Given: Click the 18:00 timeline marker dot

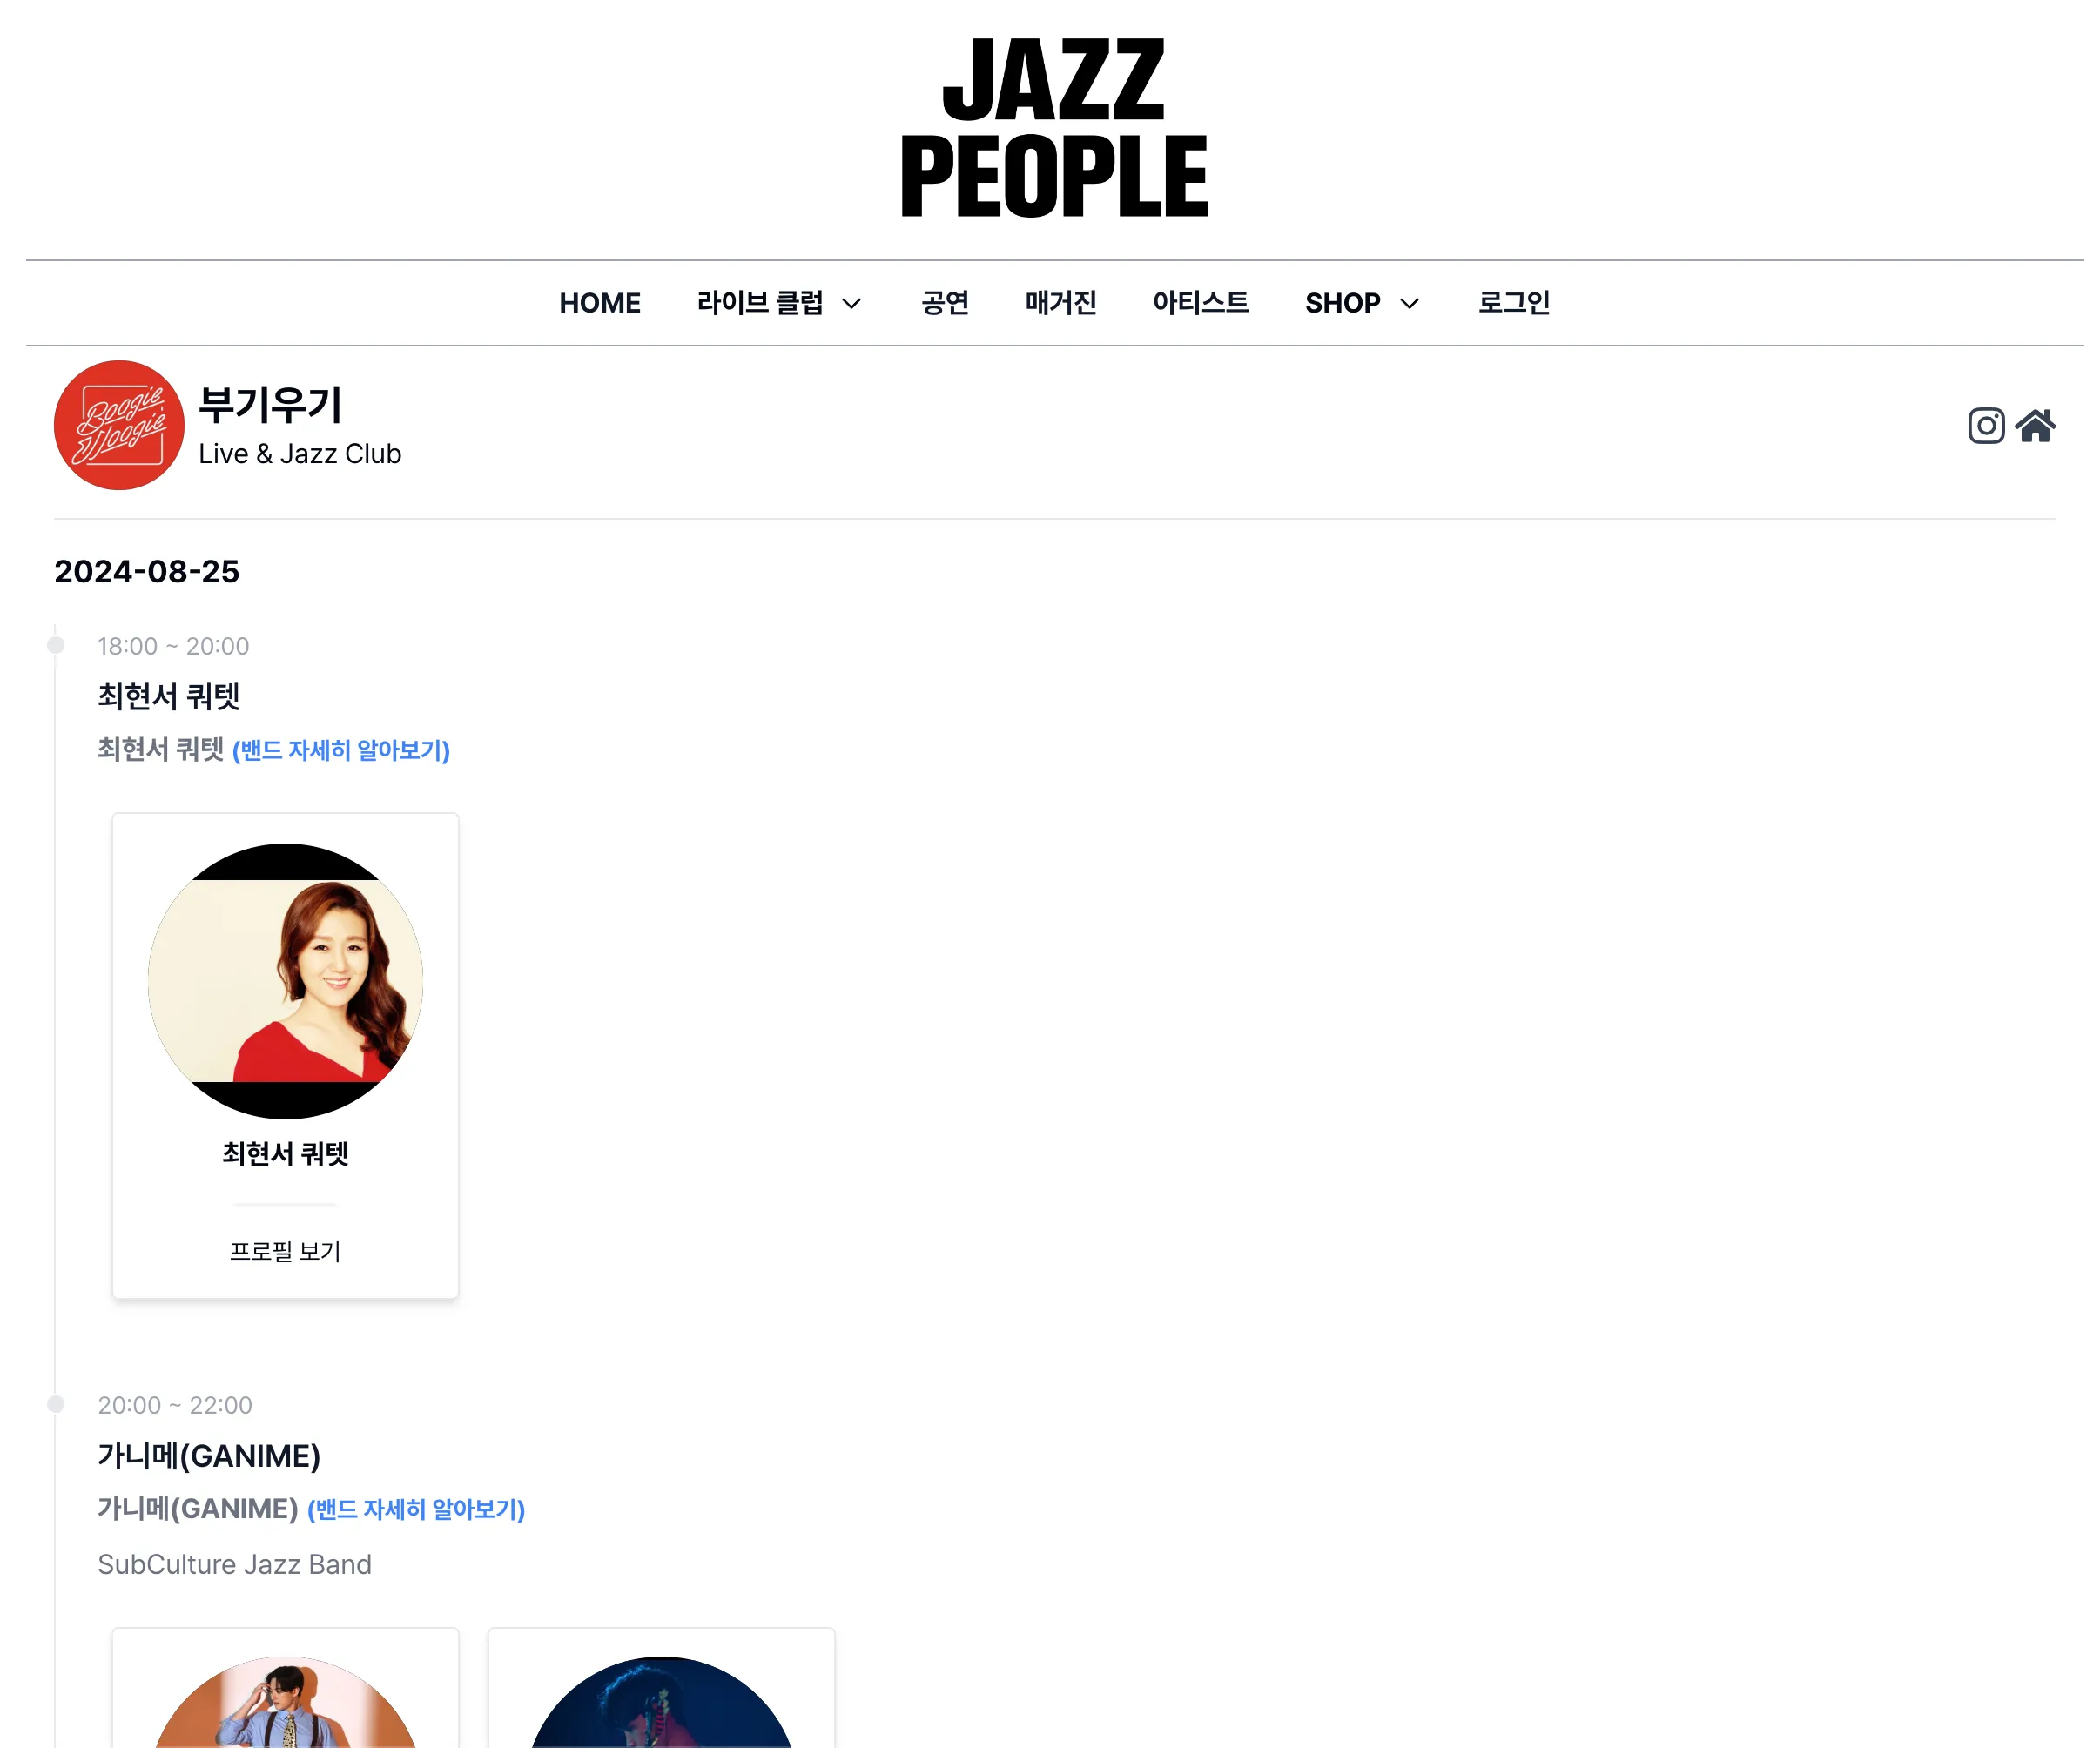Looking at the screenshot, I should (x=56, y=645).
